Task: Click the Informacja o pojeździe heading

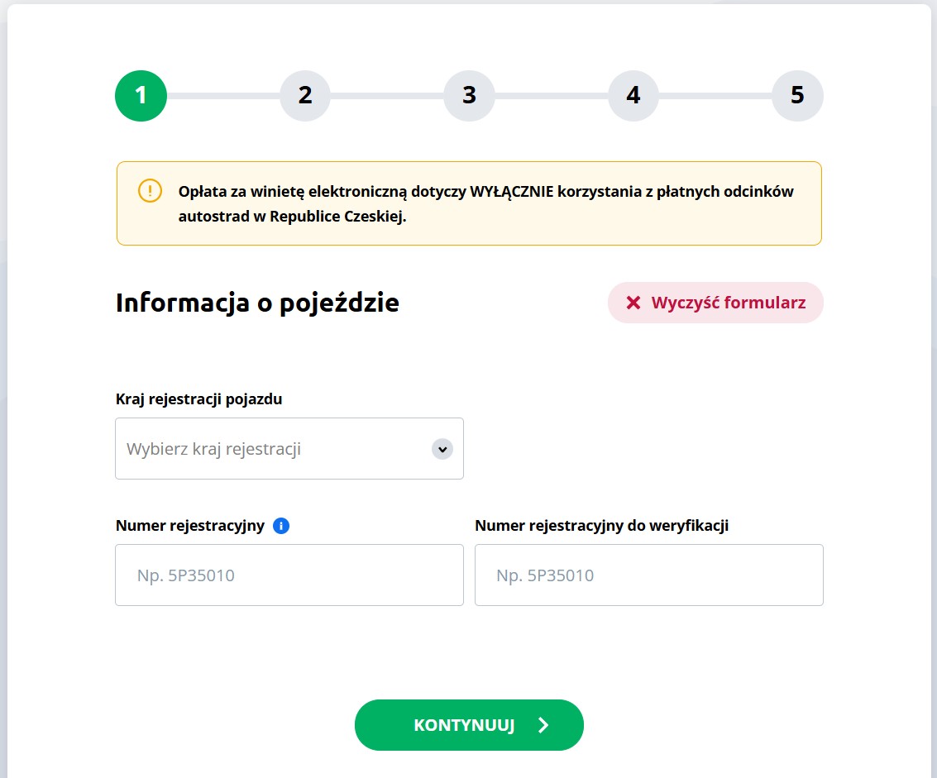Action: tap(257, 303)
